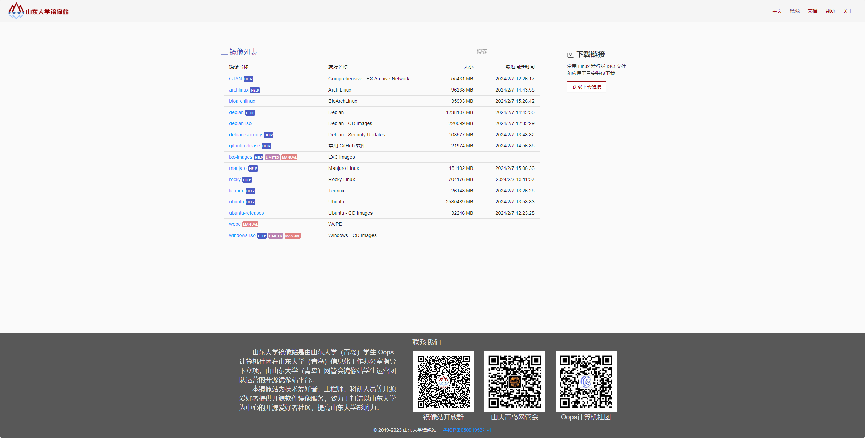The height and width of the screenshot is (438, 865).
Task: Select 关于 in the top navigation
Action: tap(847, 11)
